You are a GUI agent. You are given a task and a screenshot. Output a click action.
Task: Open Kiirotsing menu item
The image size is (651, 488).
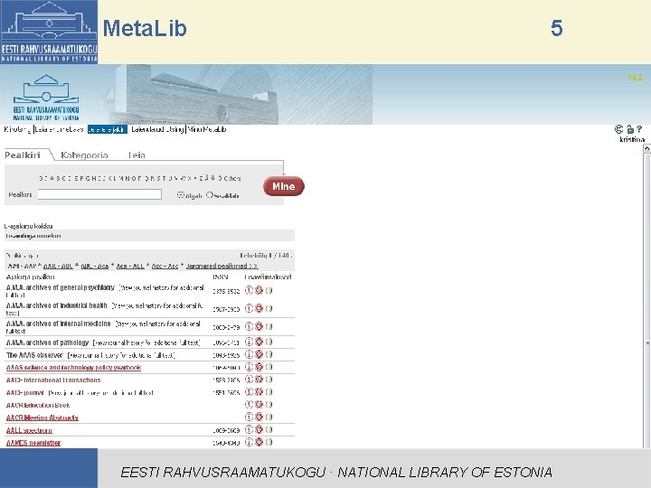pyautogui.click(x=17, y=129)
